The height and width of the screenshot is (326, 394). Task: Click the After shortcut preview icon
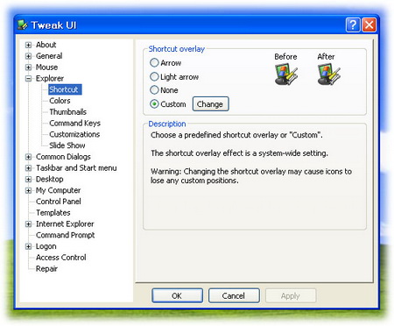[328, 74]
